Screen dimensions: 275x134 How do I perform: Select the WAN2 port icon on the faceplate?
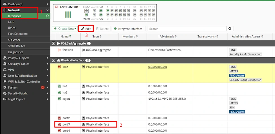point(94,15)
